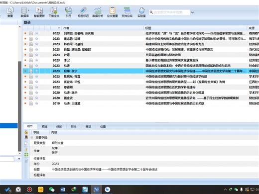This screenshot has width=259, height=194.
Task: Open 数据分析 data analysis
Action: coord(98,12)
